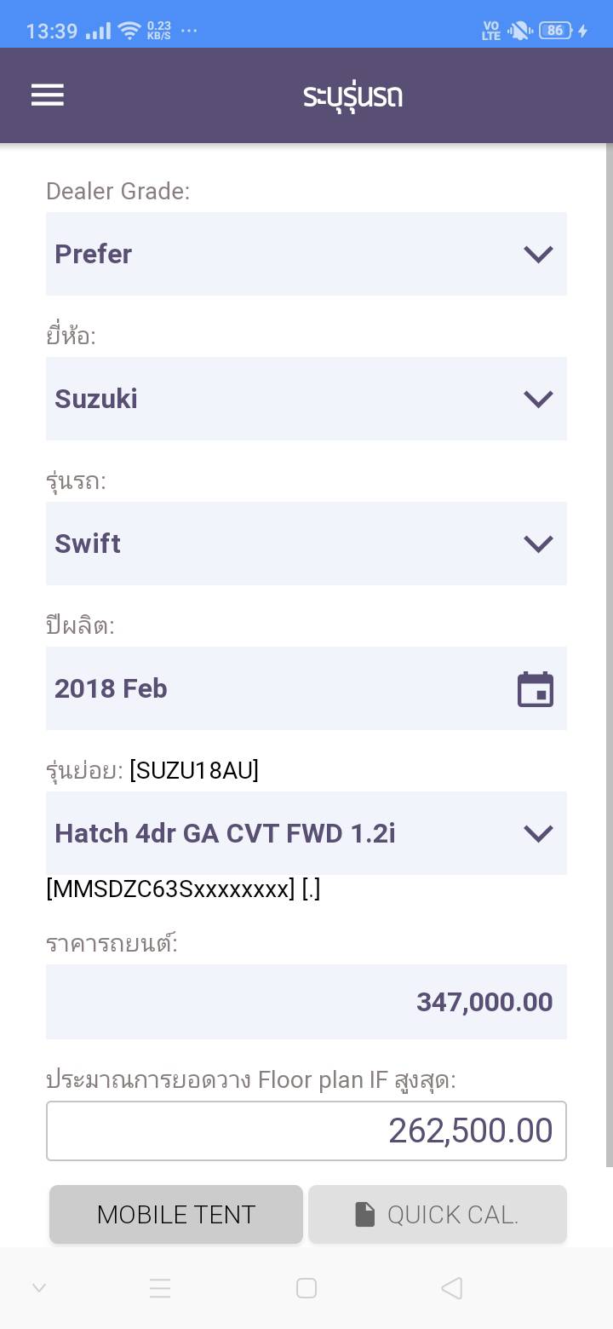Tap the Wi-Fi icon in status bar
This screenshot has height=1329, width=613.
[129, 32]
